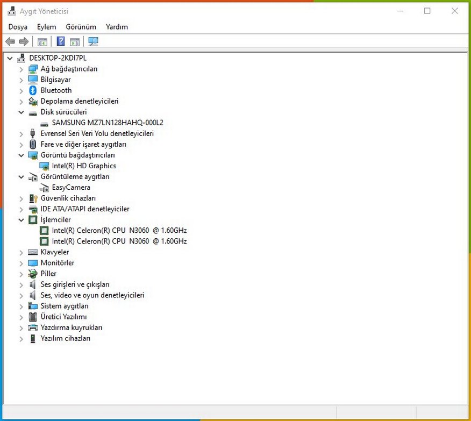Viewport: 471px width, 421px height.
Task: Select the SAMSUNG MZ7LN128HAHQ-000L2 disk entry
Action: [x=108, y=123]
